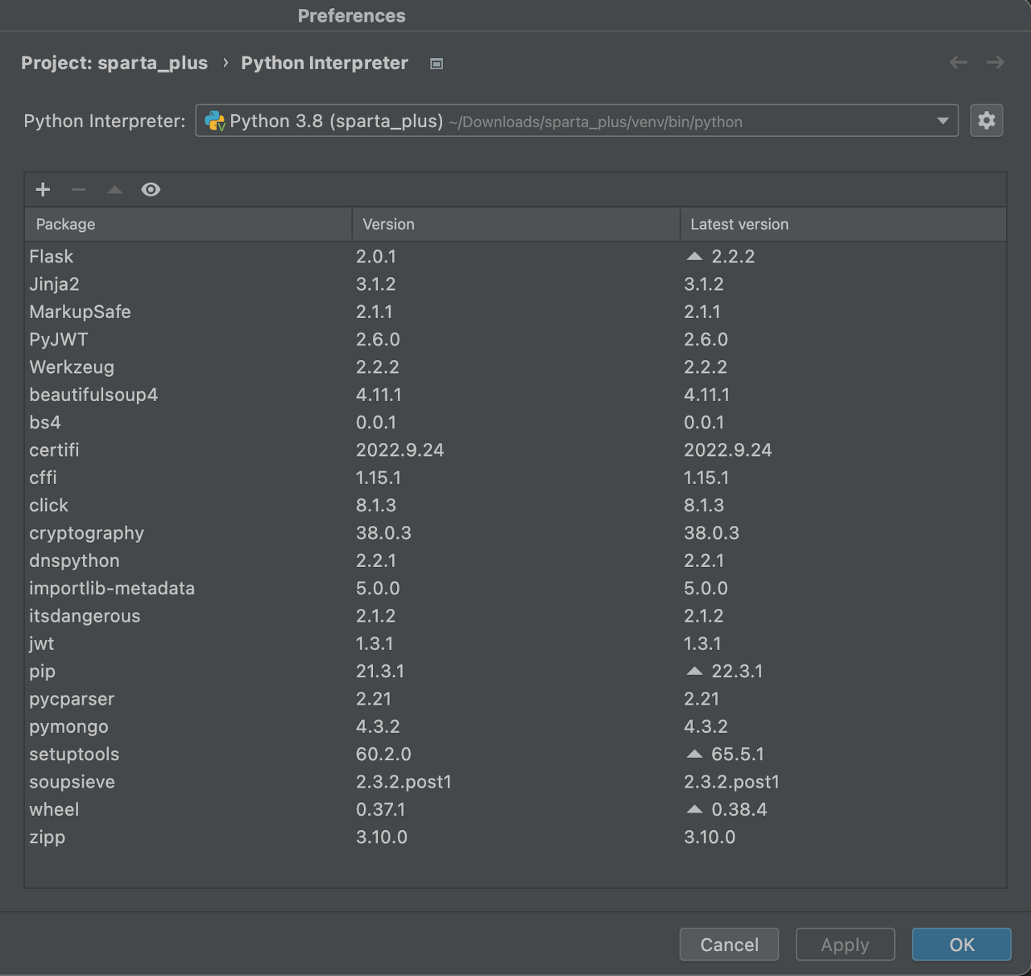Click soupsieve latest version 2.3.2.post1
Image resolution: width=1031 pixels, height=976 pixels.
pos(731,782)
